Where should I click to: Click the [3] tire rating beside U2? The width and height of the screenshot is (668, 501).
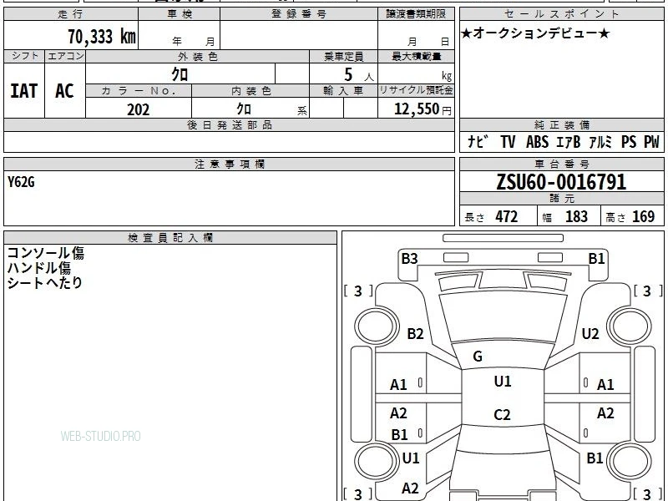tap(648, 291)
